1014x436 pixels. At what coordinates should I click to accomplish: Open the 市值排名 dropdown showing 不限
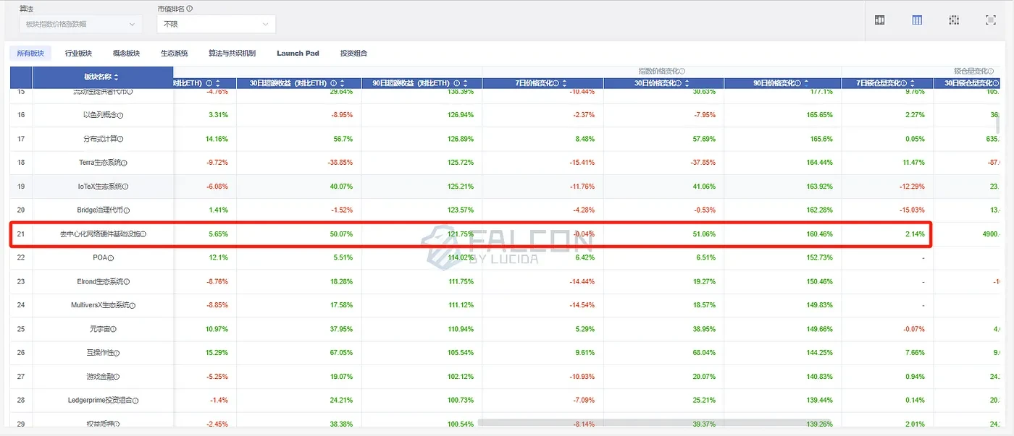216,24
